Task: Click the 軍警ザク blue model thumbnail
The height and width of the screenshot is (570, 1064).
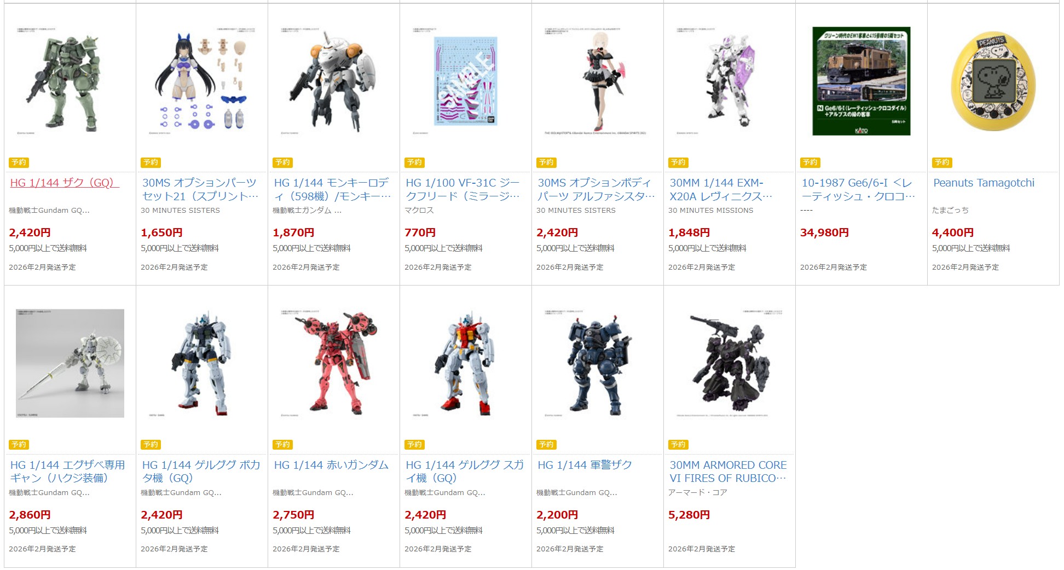Action: pos(598,363)
